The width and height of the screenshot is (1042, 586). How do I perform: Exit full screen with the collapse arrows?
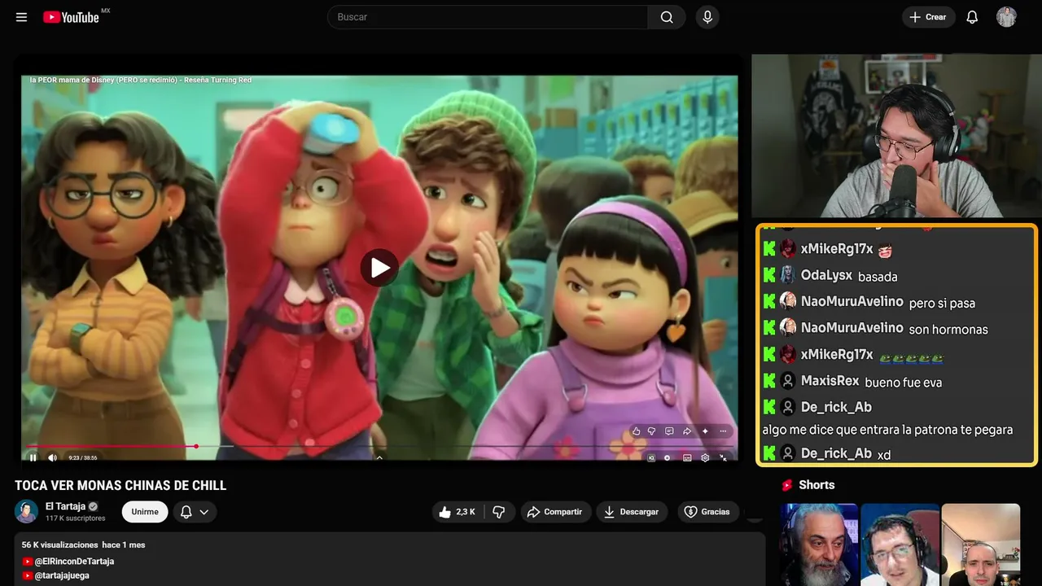(x=723, y=458)
